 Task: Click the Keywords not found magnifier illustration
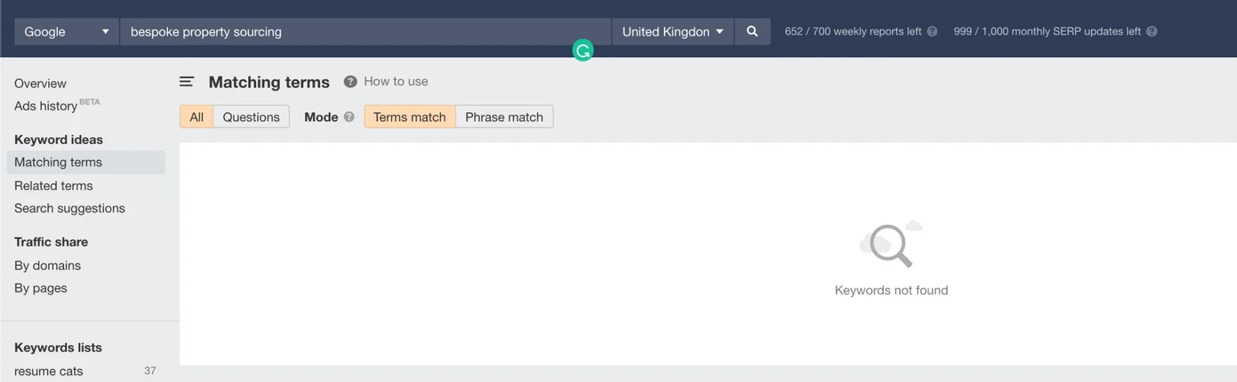(x=891, y=244)
